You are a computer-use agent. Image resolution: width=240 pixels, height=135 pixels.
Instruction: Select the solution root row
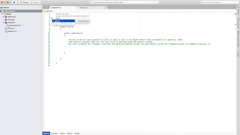[21, 11]
